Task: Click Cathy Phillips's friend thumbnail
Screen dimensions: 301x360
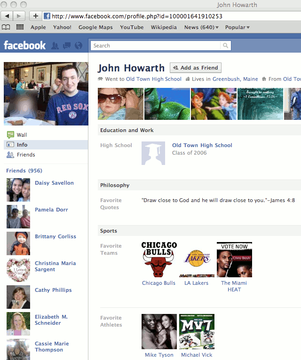Action: [18, 297]
